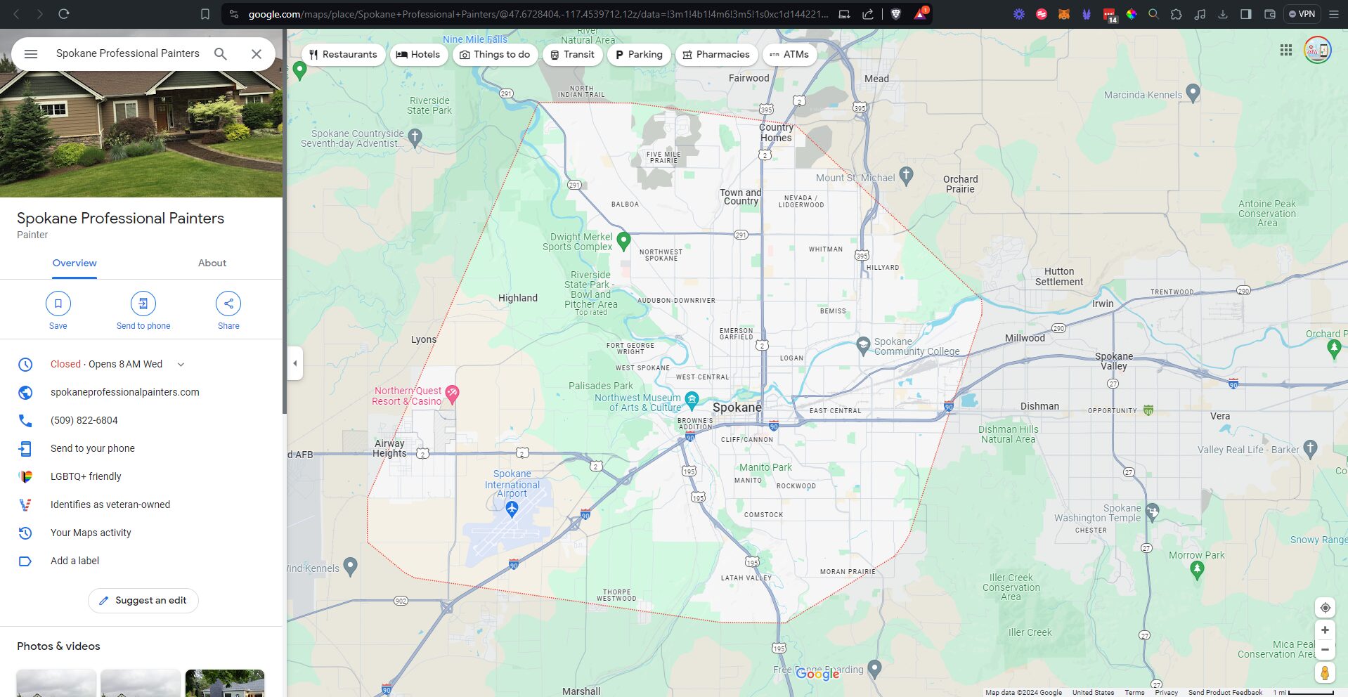This screenshot has height=697, width=1348.
Task: Show your location on the map
Action: coord(1325,608)
